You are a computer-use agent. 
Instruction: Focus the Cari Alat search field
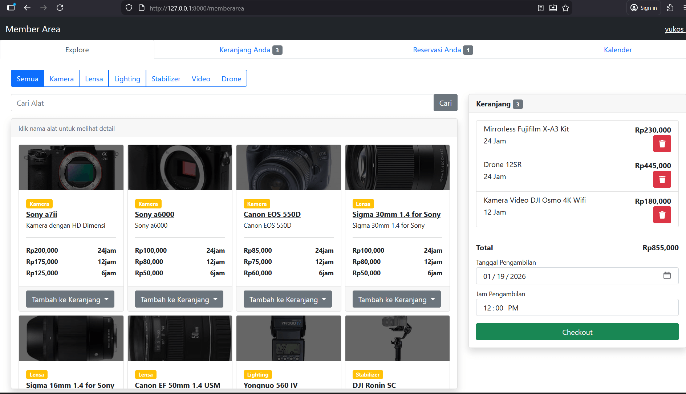coord(222,103)
